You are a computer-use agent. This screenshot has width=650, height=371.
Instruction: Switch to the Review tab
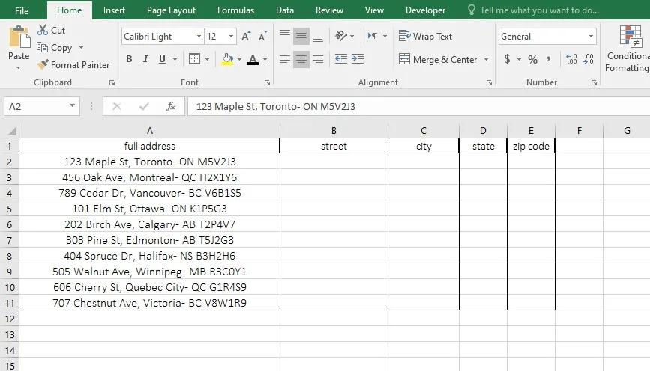point(329,10)
